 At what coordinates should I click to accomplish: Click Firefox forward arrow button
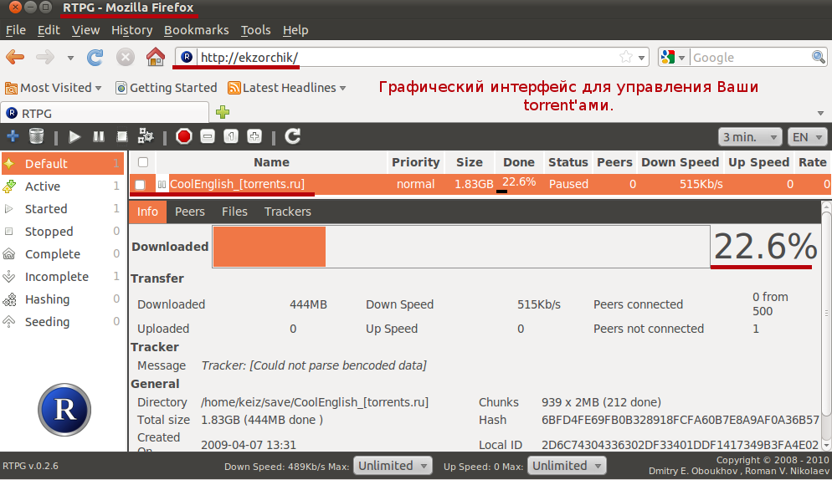45,57
